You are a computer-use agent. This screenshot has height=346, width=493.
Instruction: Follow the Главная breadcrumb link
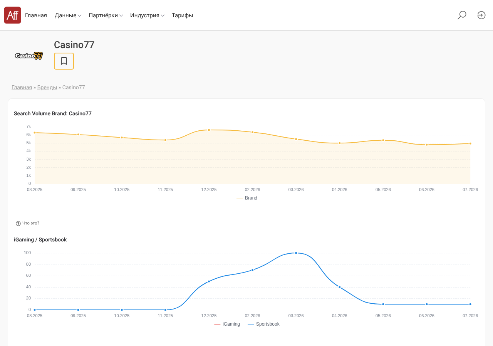22,87
